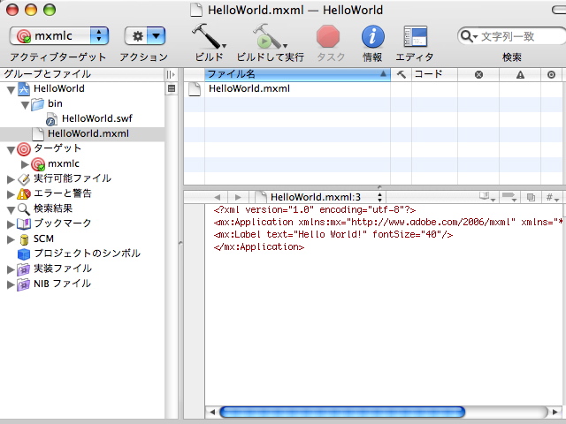This screenshot has height=424, width=566.
Task: Click the Project Symbols blue cube item
Action: pyautogui.click(x=24, y=254)
